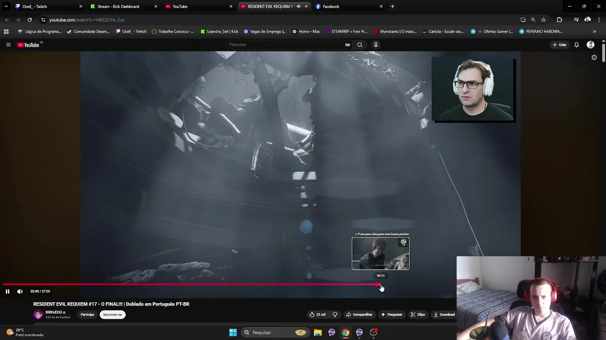606x340 pixels.
Task: Pause the YouTube video
Action: pos(7,291)
